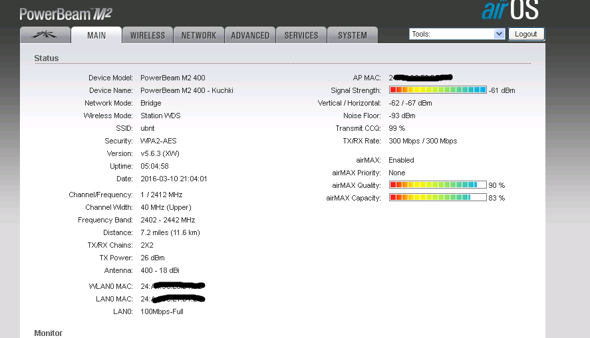The width and height of the screenshot is (590, 338).
Task: Click the Logout button
Action: (x=526, y=34)
